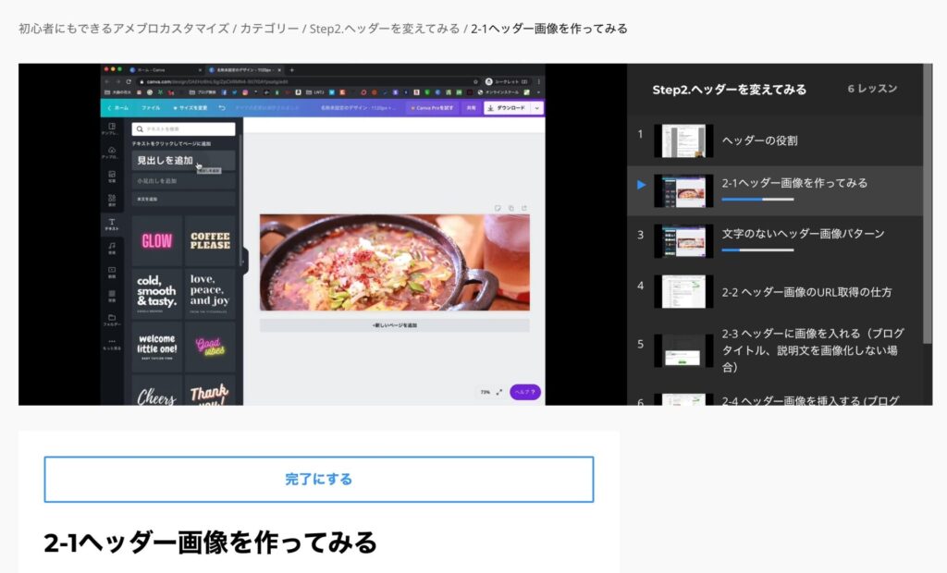The height and width of the screenshot is (573, 947).
Task: Click '+新しいページを追加' below the canvas
Action: [x=395, y=325]
